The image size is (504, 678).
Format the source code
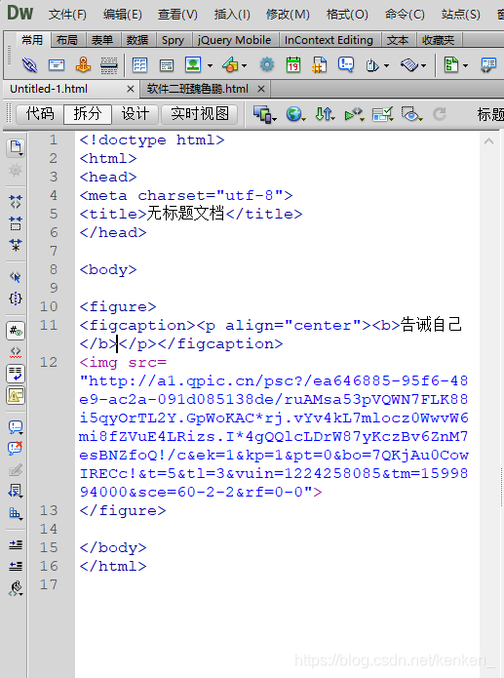pyautogui.click(x=16, y=588)
